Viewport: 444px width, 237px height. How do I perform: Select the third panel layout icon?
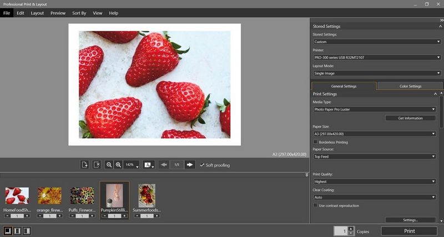(27, 230)
